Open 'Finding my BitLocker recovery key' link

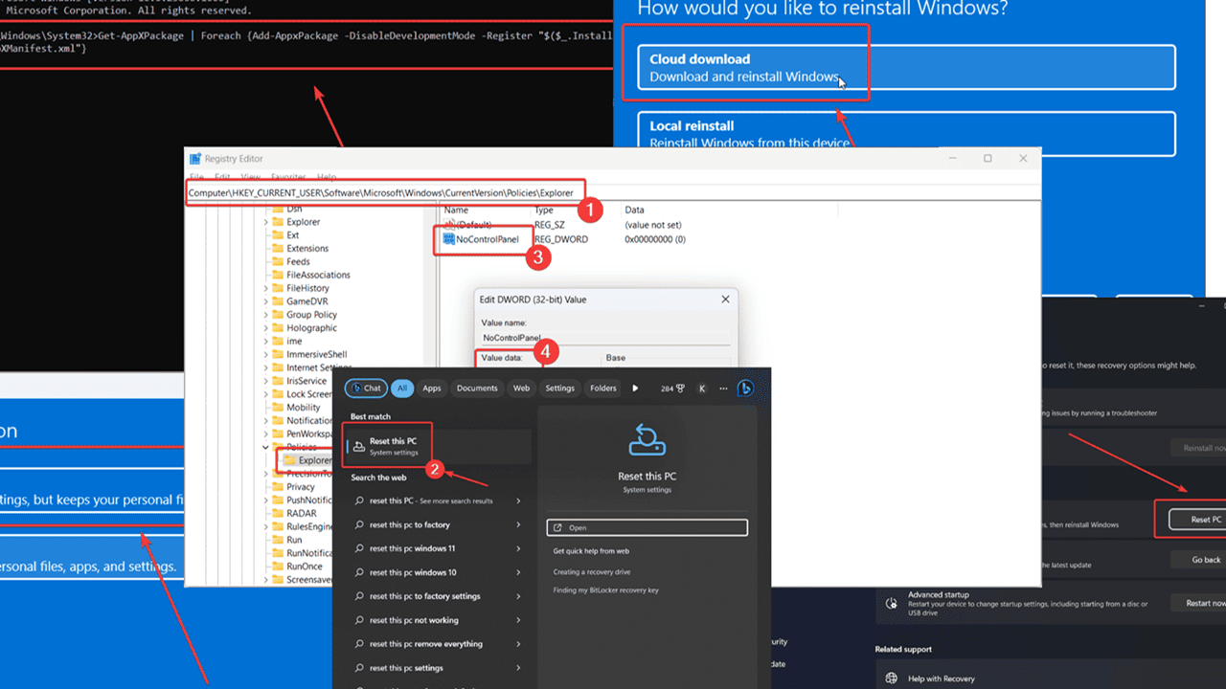605,590
